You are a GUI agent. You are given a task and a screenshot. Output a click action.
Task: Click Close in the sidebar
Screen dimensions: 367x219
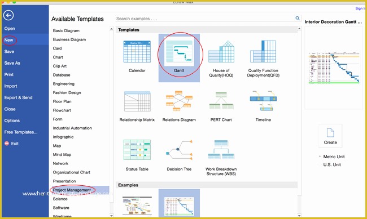click(x=10, y=109)
